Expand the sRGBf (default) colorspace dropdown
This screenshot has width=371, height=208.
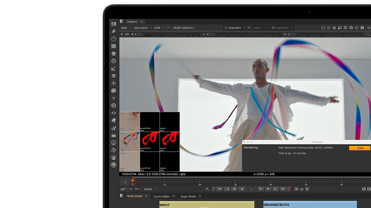coord(185,28)
